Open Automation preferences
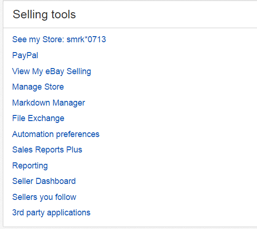This screenshot has height=229, width=257. point(56,134)
